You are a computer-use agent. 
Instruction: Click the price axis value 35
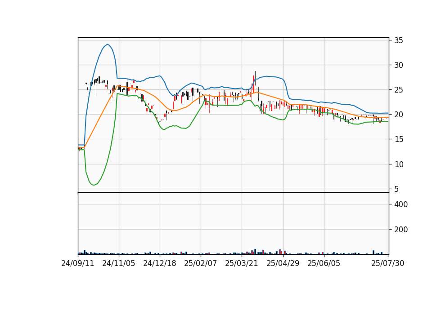(399, 40)
